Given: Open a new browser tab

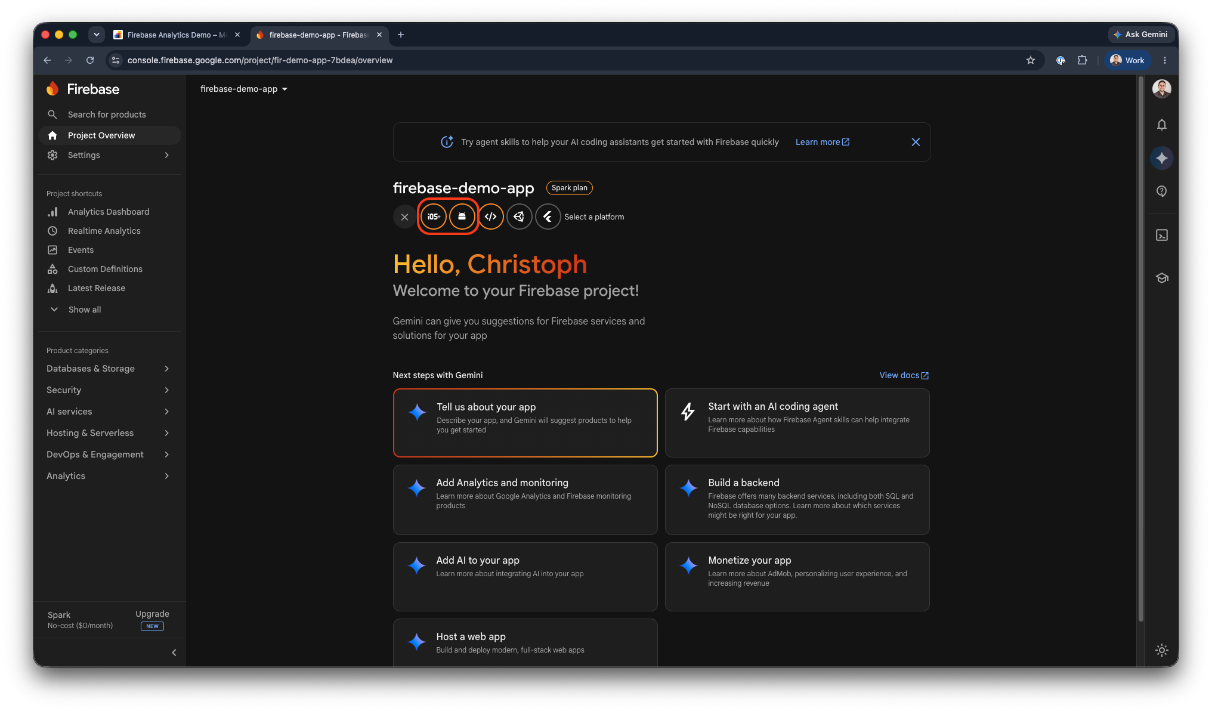Looking at the screenshot, I should tap(401, 35).
